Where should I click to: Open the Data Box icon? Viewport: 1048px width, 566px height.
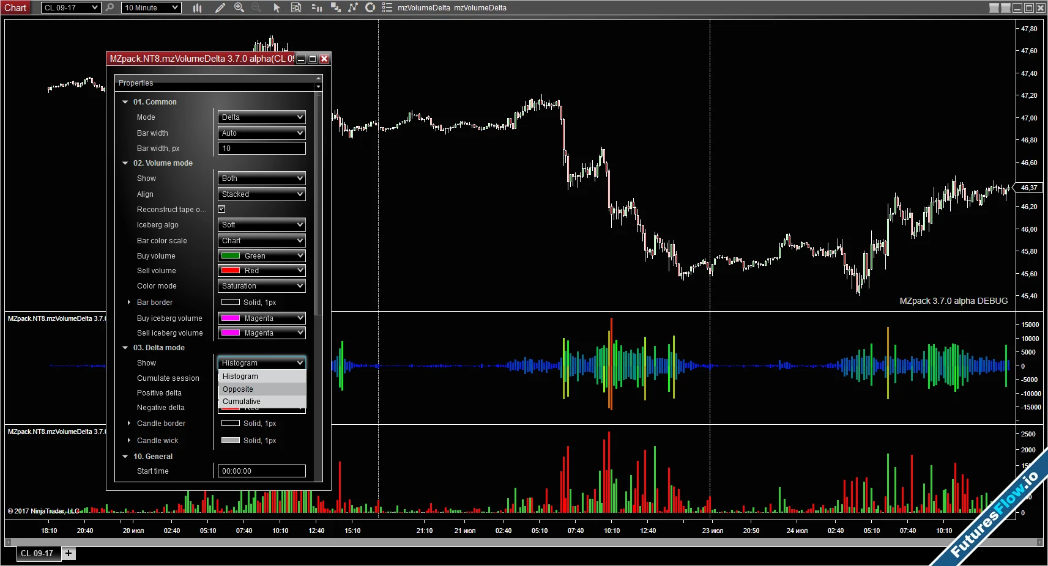296,8
